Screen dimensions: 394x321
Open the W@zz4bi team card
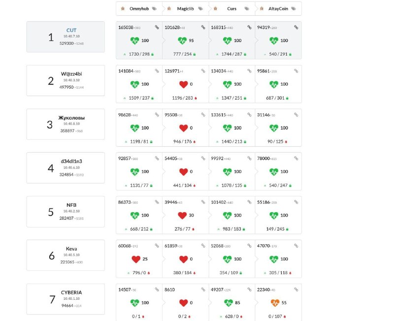pos(66,80)
